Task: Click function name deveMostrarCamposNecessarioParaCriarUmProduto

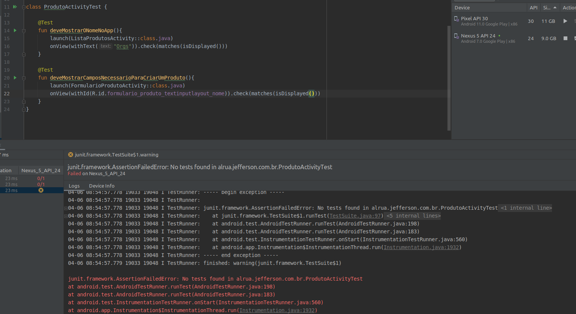Action: point(118,78)
